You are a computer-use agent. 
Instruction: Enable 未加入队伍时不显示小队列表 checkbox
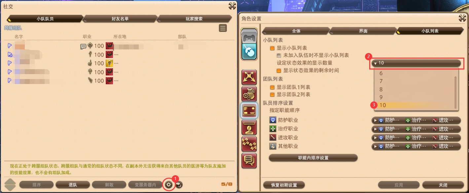tap(279, 55)
